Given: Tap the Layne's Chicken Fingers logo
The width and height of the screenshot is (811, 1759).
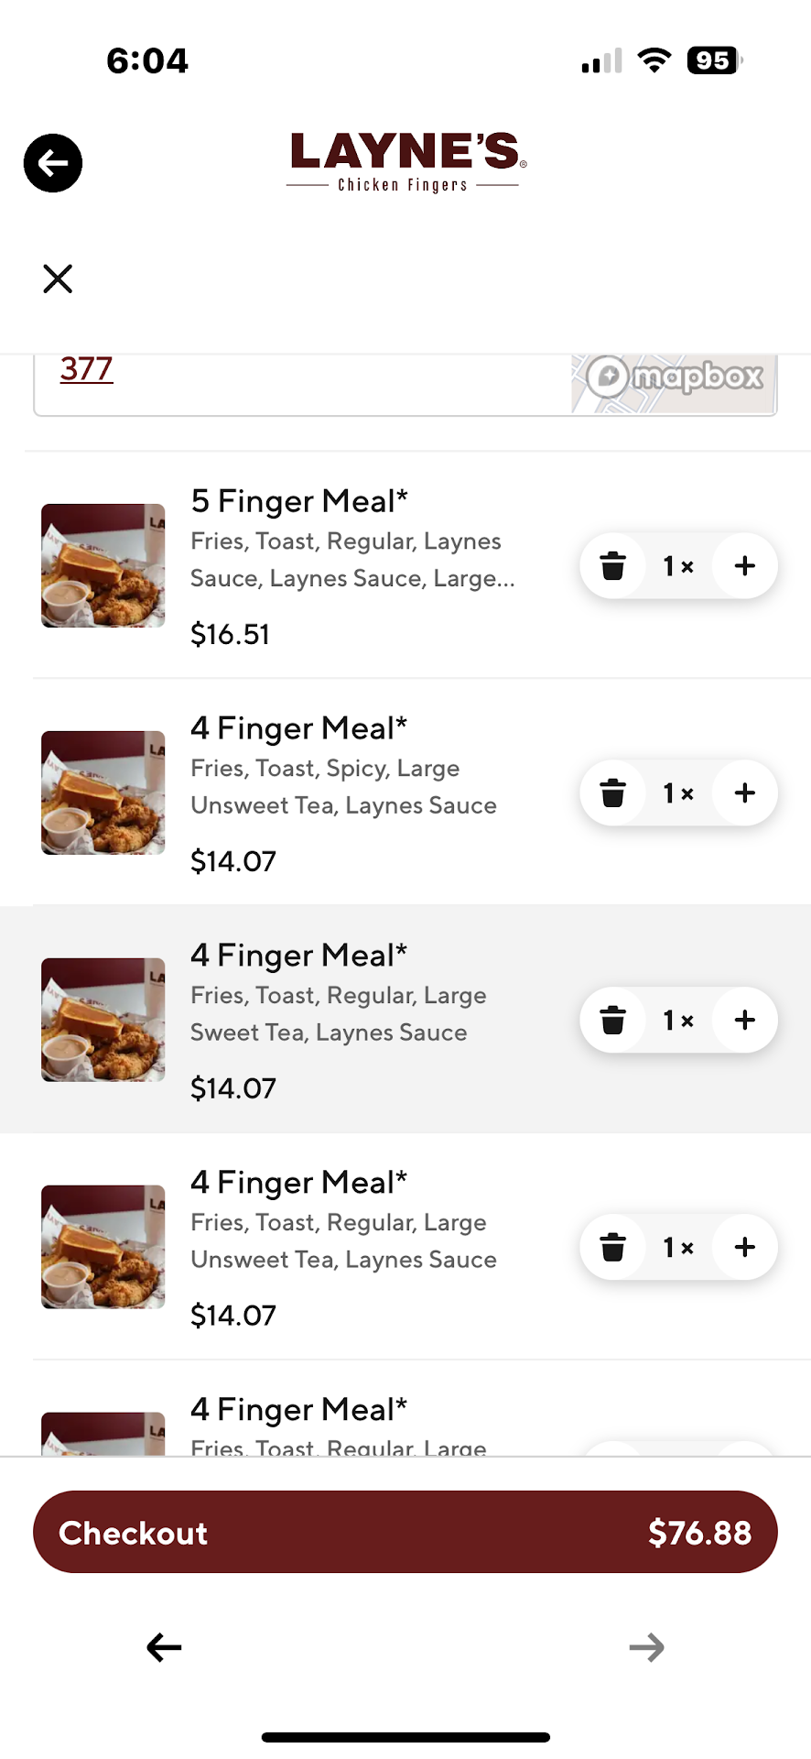Looking at the screenshot, I should click(405, 161).
